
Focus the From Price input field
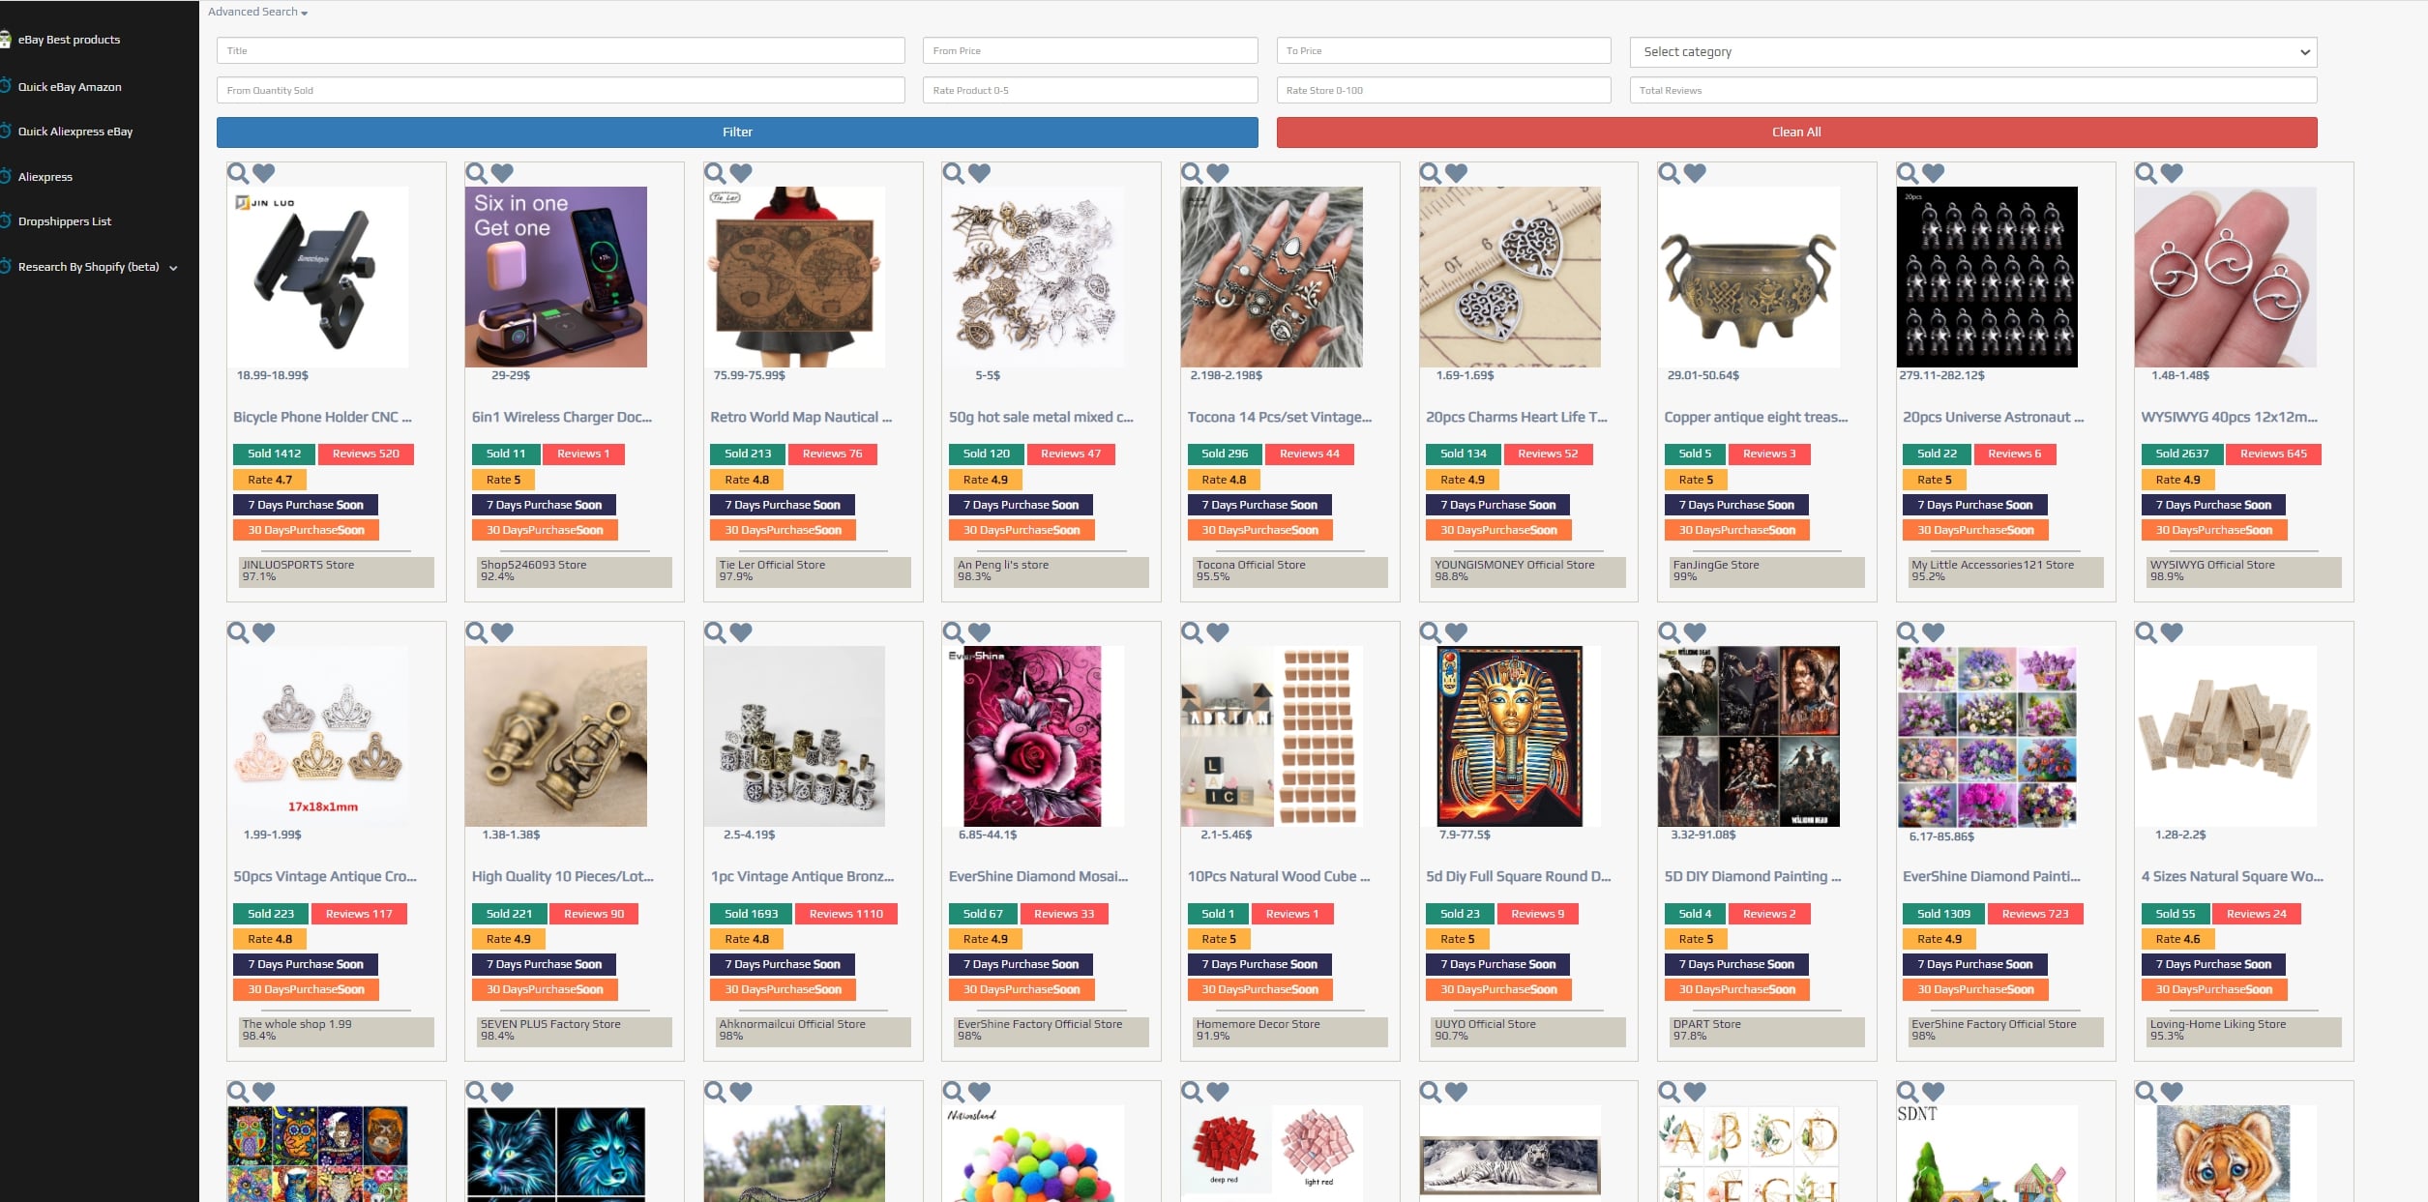click(1090, 50)
